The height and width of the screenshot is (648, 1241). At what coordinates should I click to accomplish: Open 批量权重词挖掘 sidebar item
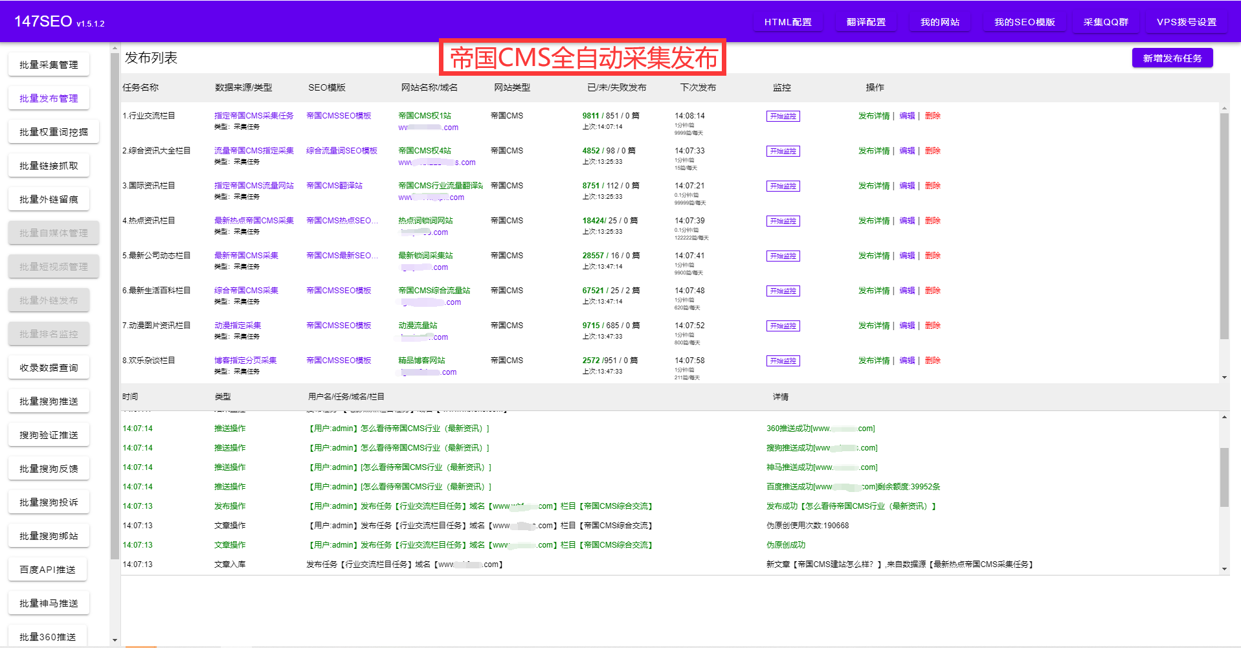54,132
